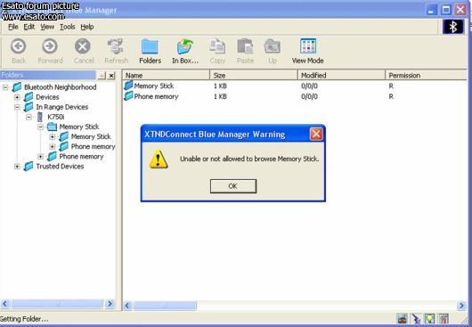Screen dimensions: 472x327
Task: Select Bluetooth Neighborhood in the tree
Action: click(61, 87)
